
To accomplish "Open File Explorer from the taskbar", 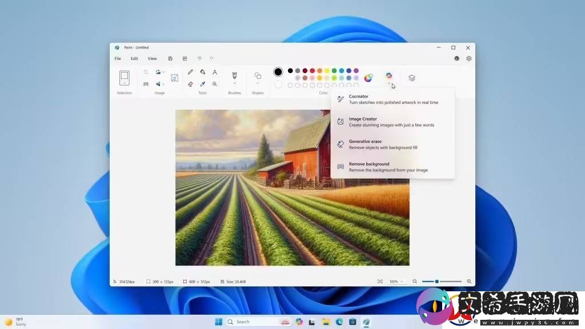I will [326, 322].
